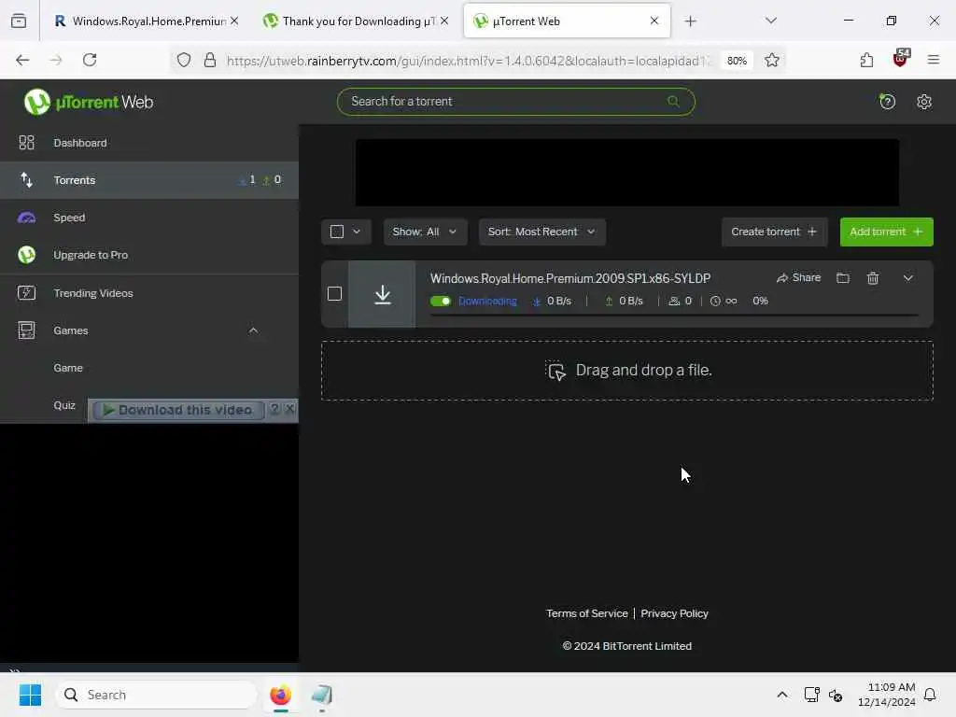
Task: Select Torrents in the sidebar
Action: pos(148,180)
